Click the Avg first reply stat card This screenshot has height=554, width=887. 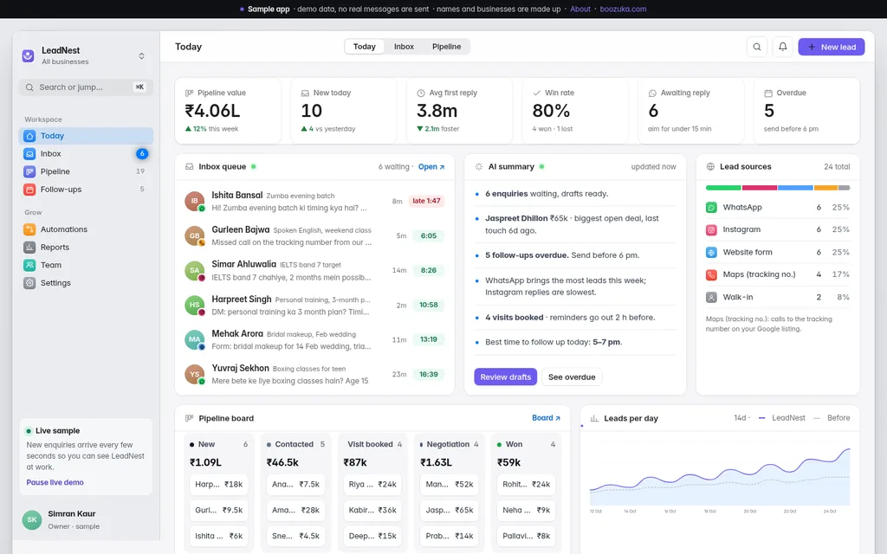coord(459,111)
